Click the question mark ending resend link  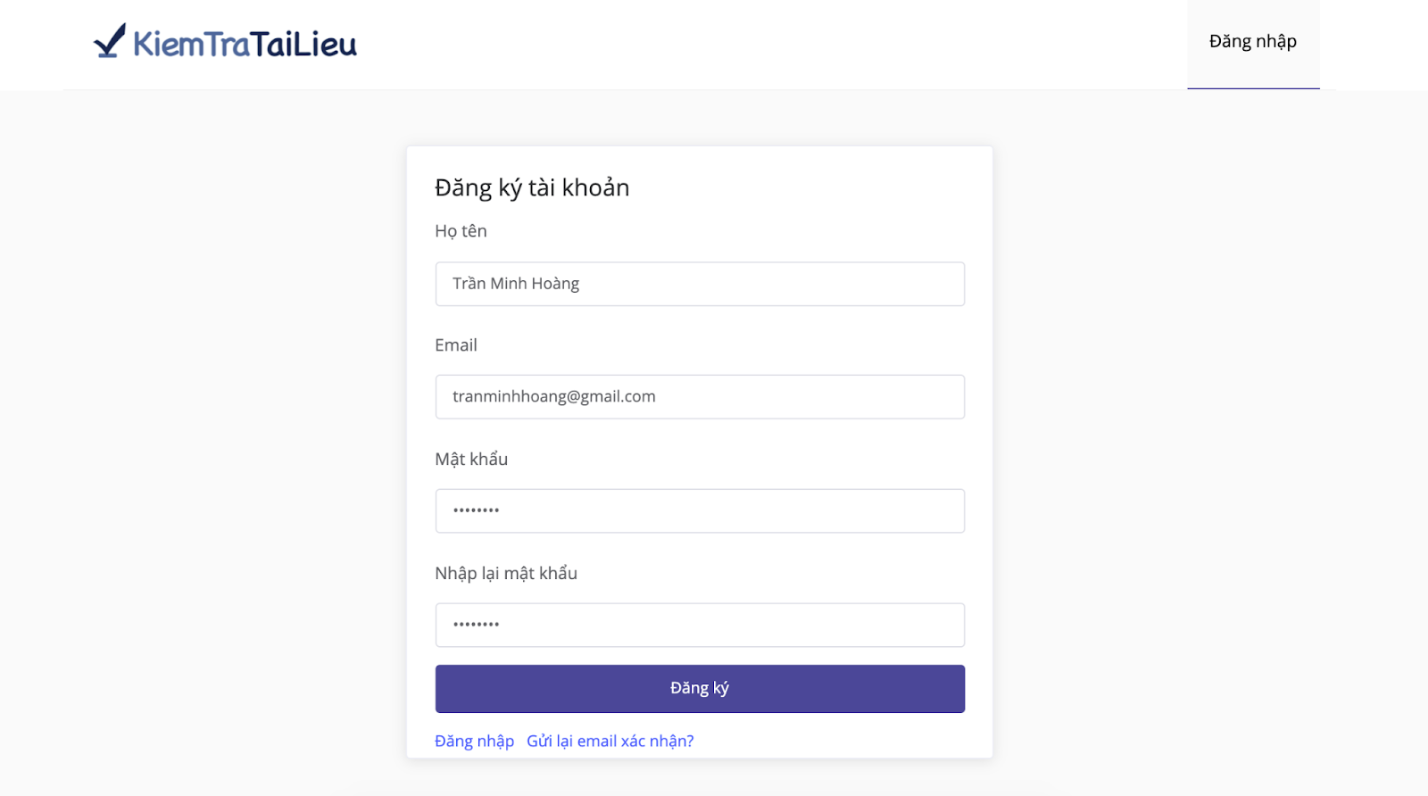(x=690, y=742)
